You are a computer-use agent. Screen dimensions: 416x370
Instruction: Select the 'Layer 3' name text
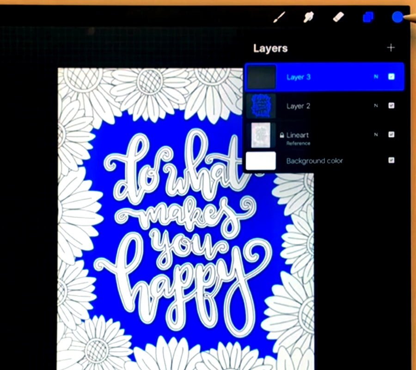pos(298,77)
